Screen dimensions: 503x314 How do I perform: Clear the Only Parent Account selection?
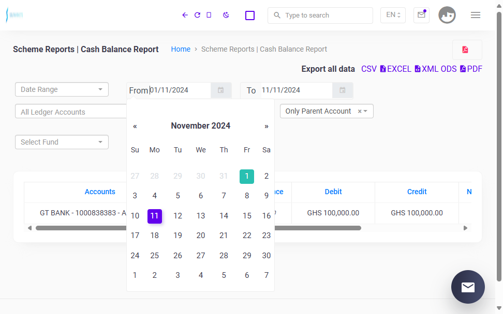(360, 112)
